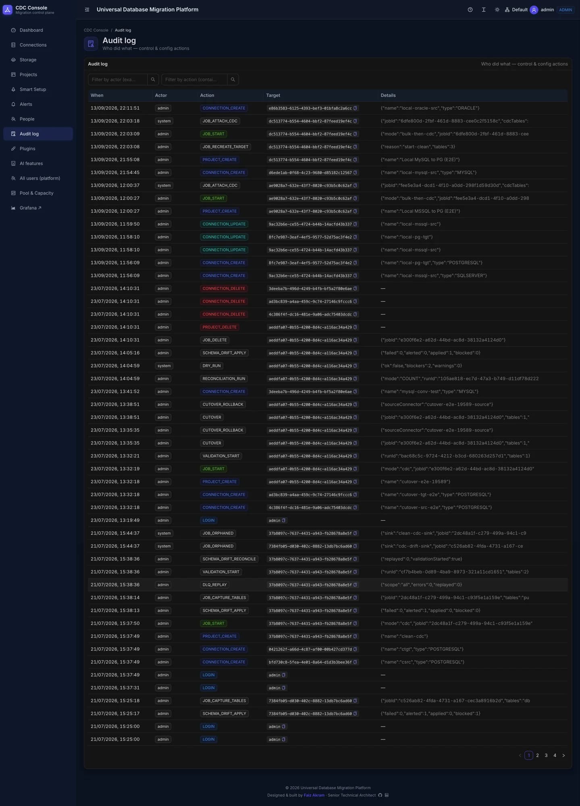This screenshot has width=580, height=806.
Task: Click search button for action filter
Action: pyautogui.click(x=233, y=79)
